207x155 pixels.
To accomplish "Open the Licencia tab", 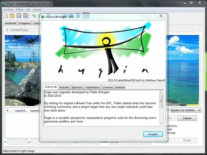I will [107, 87].
